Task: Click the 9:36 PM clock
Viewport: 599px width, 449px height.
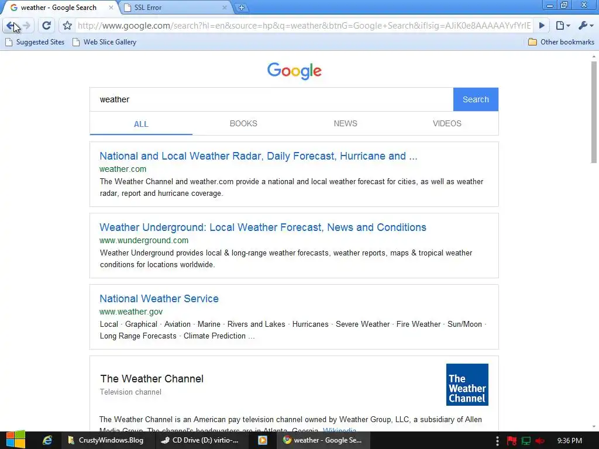Action: tap(570, 441)
